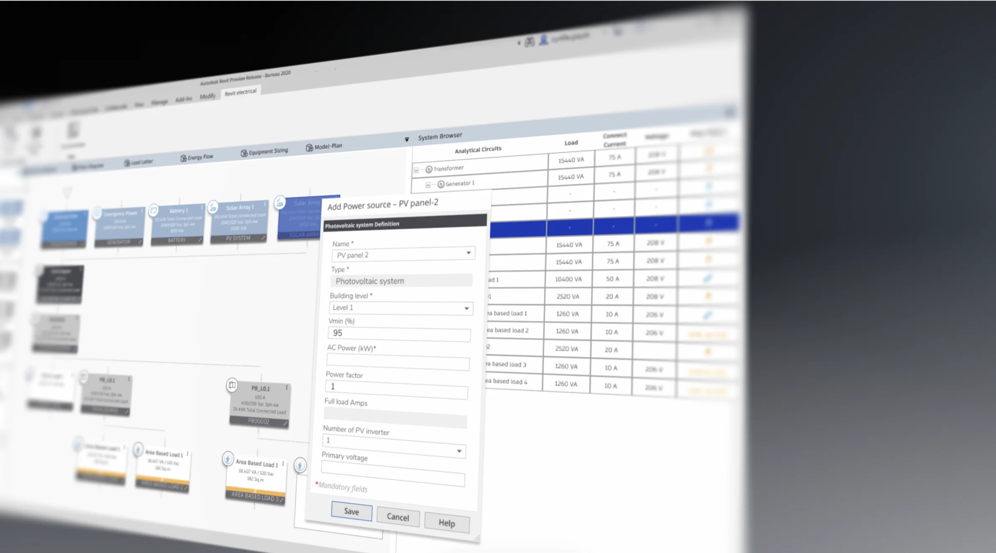Select the highlighted blue row in System Browser
Image resolution: width=996 pixels, height=553 pixels.
click(x=614, y=226)
